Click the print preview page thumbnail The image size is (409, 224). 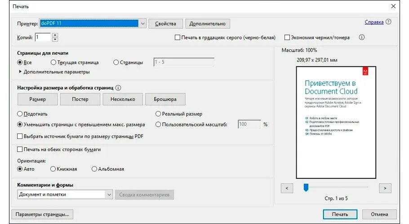click(336, 122)
